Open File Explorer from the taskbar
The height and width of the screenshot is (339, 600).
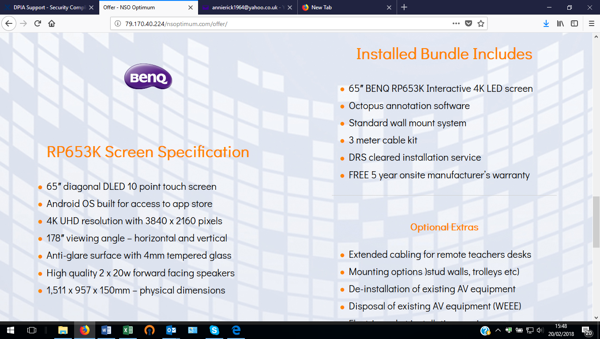click(63, 330)
